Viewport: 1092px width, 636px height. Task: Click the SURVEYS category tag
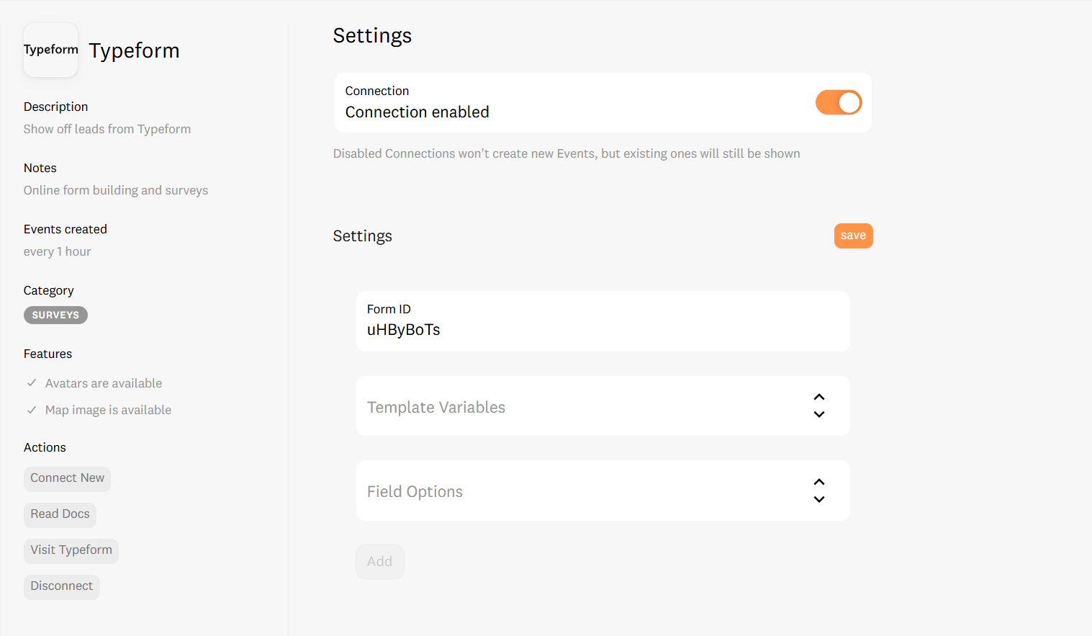[55, 315]
